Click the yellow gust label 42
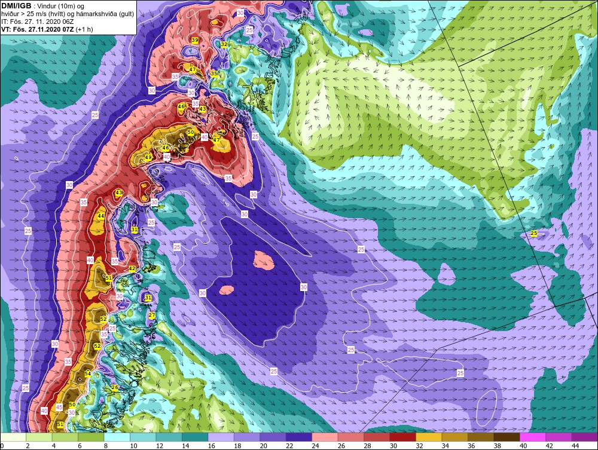Image resolution: width=598 pixels, height=450 pixels. (x=132, y=268)
